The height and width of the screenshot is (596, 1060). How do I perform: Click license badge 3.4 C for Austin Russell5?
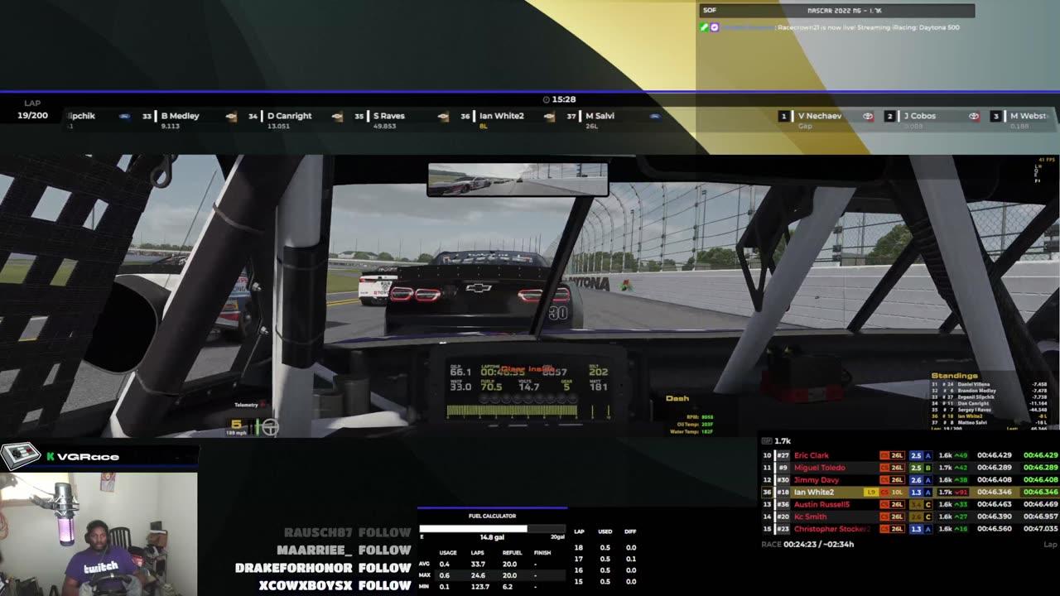tap(921, 504)
